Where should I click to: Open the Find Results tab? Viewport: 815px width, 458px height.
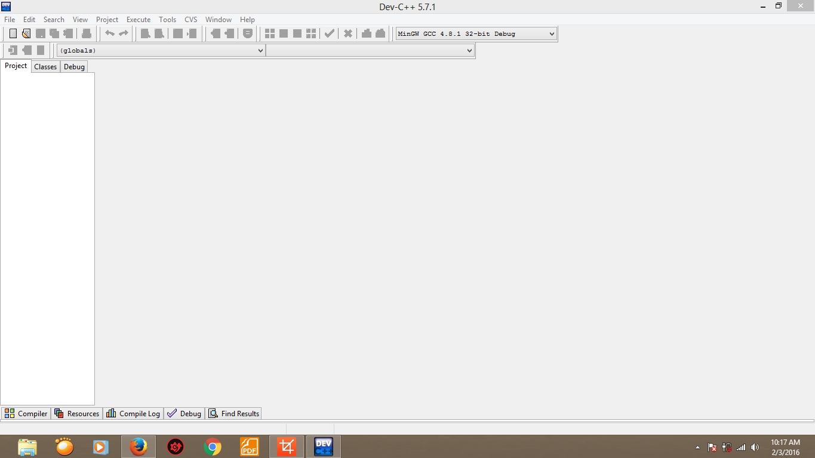pos(233,413)
